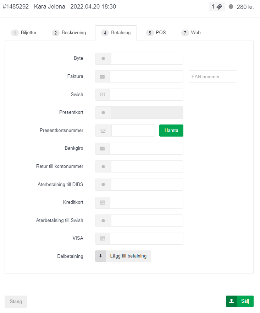Click the ticket icon badge in header
The image size is (260, 313).
217,7
